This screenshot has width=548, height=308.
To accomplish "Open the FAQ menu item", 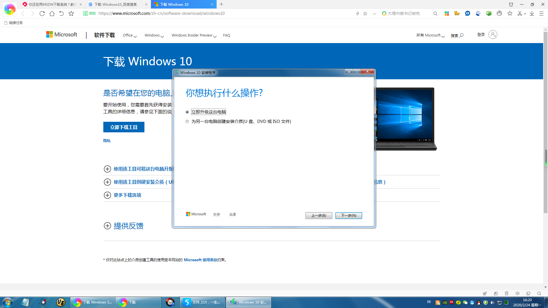I will (227, 35).
